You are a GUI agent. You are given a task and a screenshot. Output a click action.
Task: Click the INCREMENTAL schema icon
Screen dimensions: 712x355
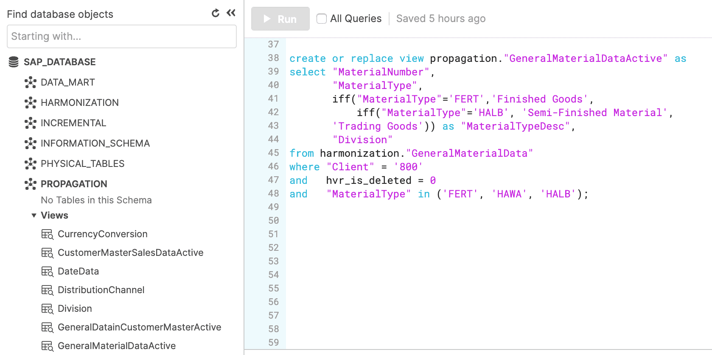(30, 123)
